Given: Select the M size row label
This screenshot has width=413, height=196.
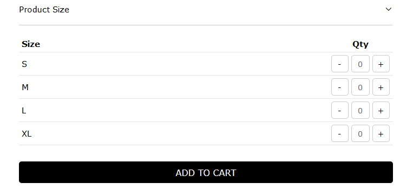Looking at the screenshot, I should coord(25,87).
